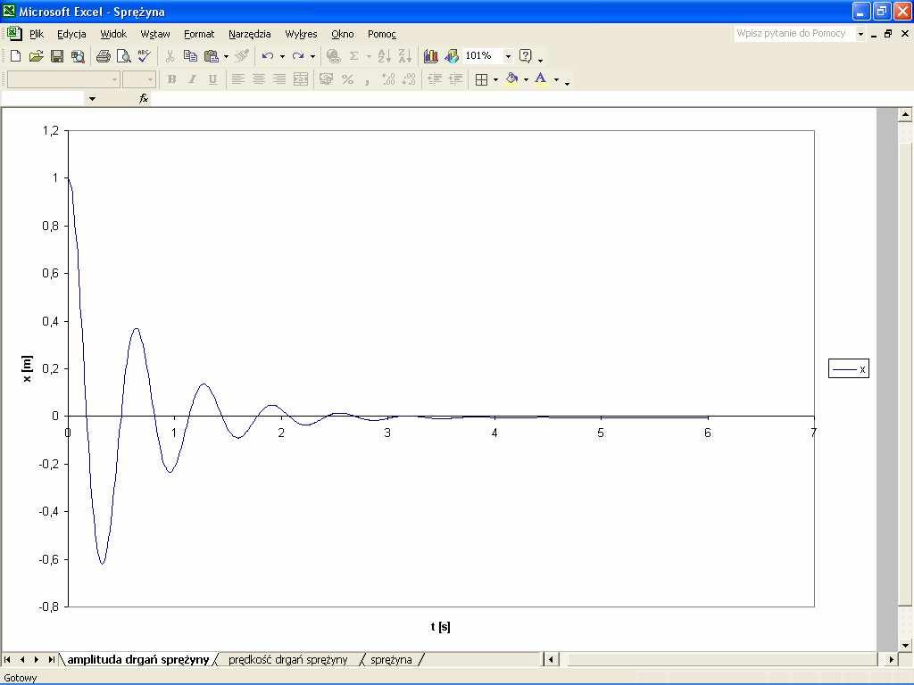
Task: Click the Increase Indent icon
Action: point(455,79)
